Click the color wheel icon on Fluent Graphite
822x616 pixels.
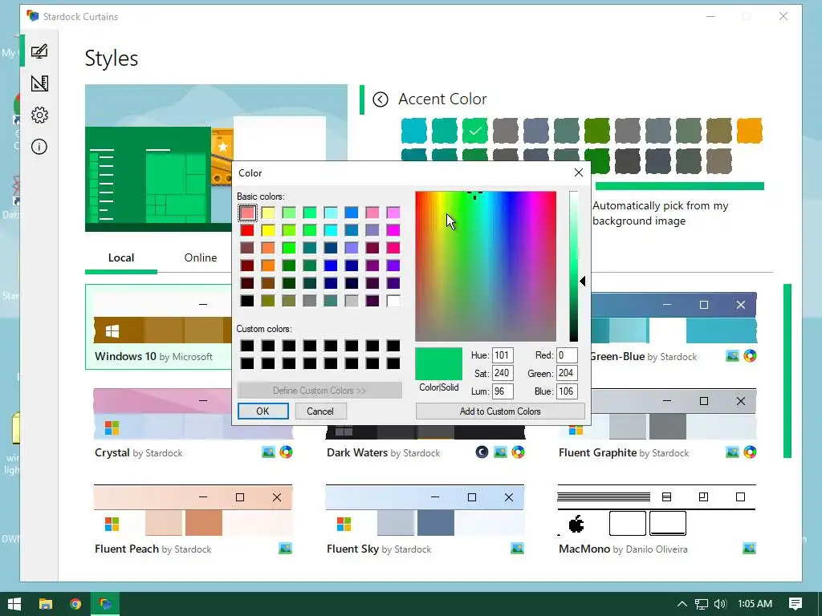tap(751, 452)
